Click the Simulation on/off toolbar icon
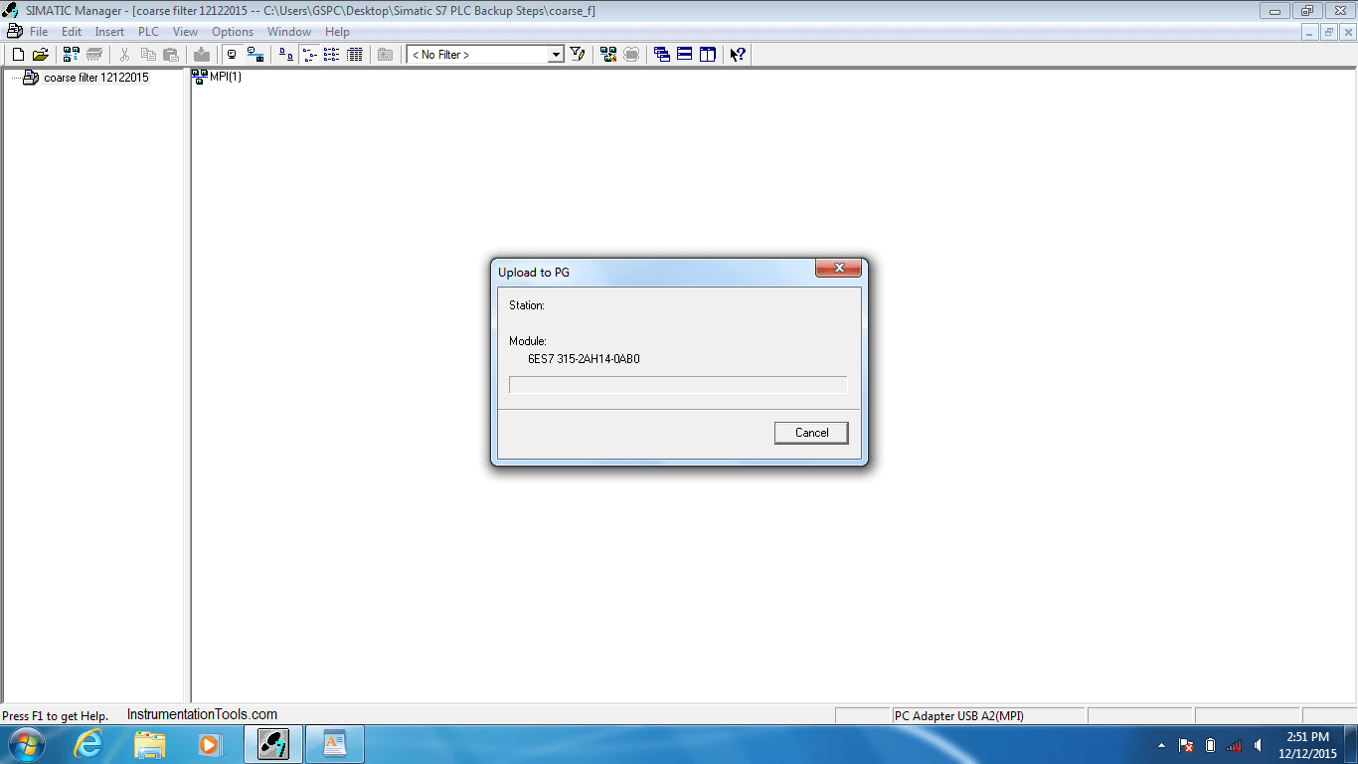This screenshot has width=1358, height=764. coord(631,55)
